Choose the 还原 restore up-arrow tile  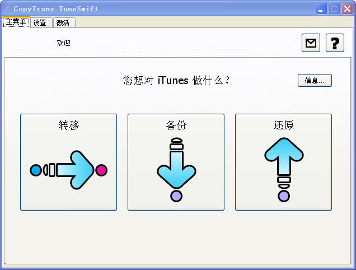[x=283, y=162]
